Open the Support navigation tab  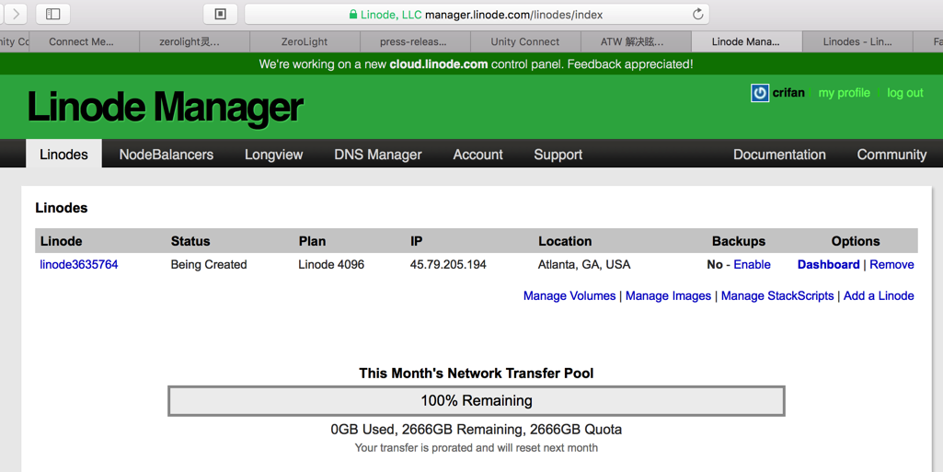point(558,155)
